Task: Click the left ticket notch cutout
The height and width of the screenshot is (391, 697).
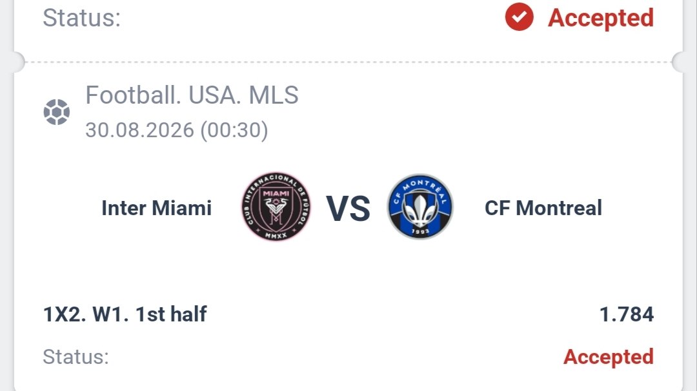Action: [18, 62]
